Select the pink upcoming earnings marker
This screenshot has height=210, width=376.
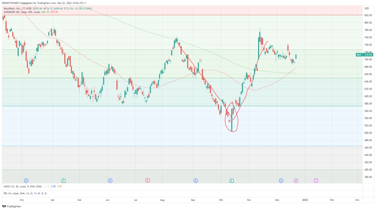(316, 181)
